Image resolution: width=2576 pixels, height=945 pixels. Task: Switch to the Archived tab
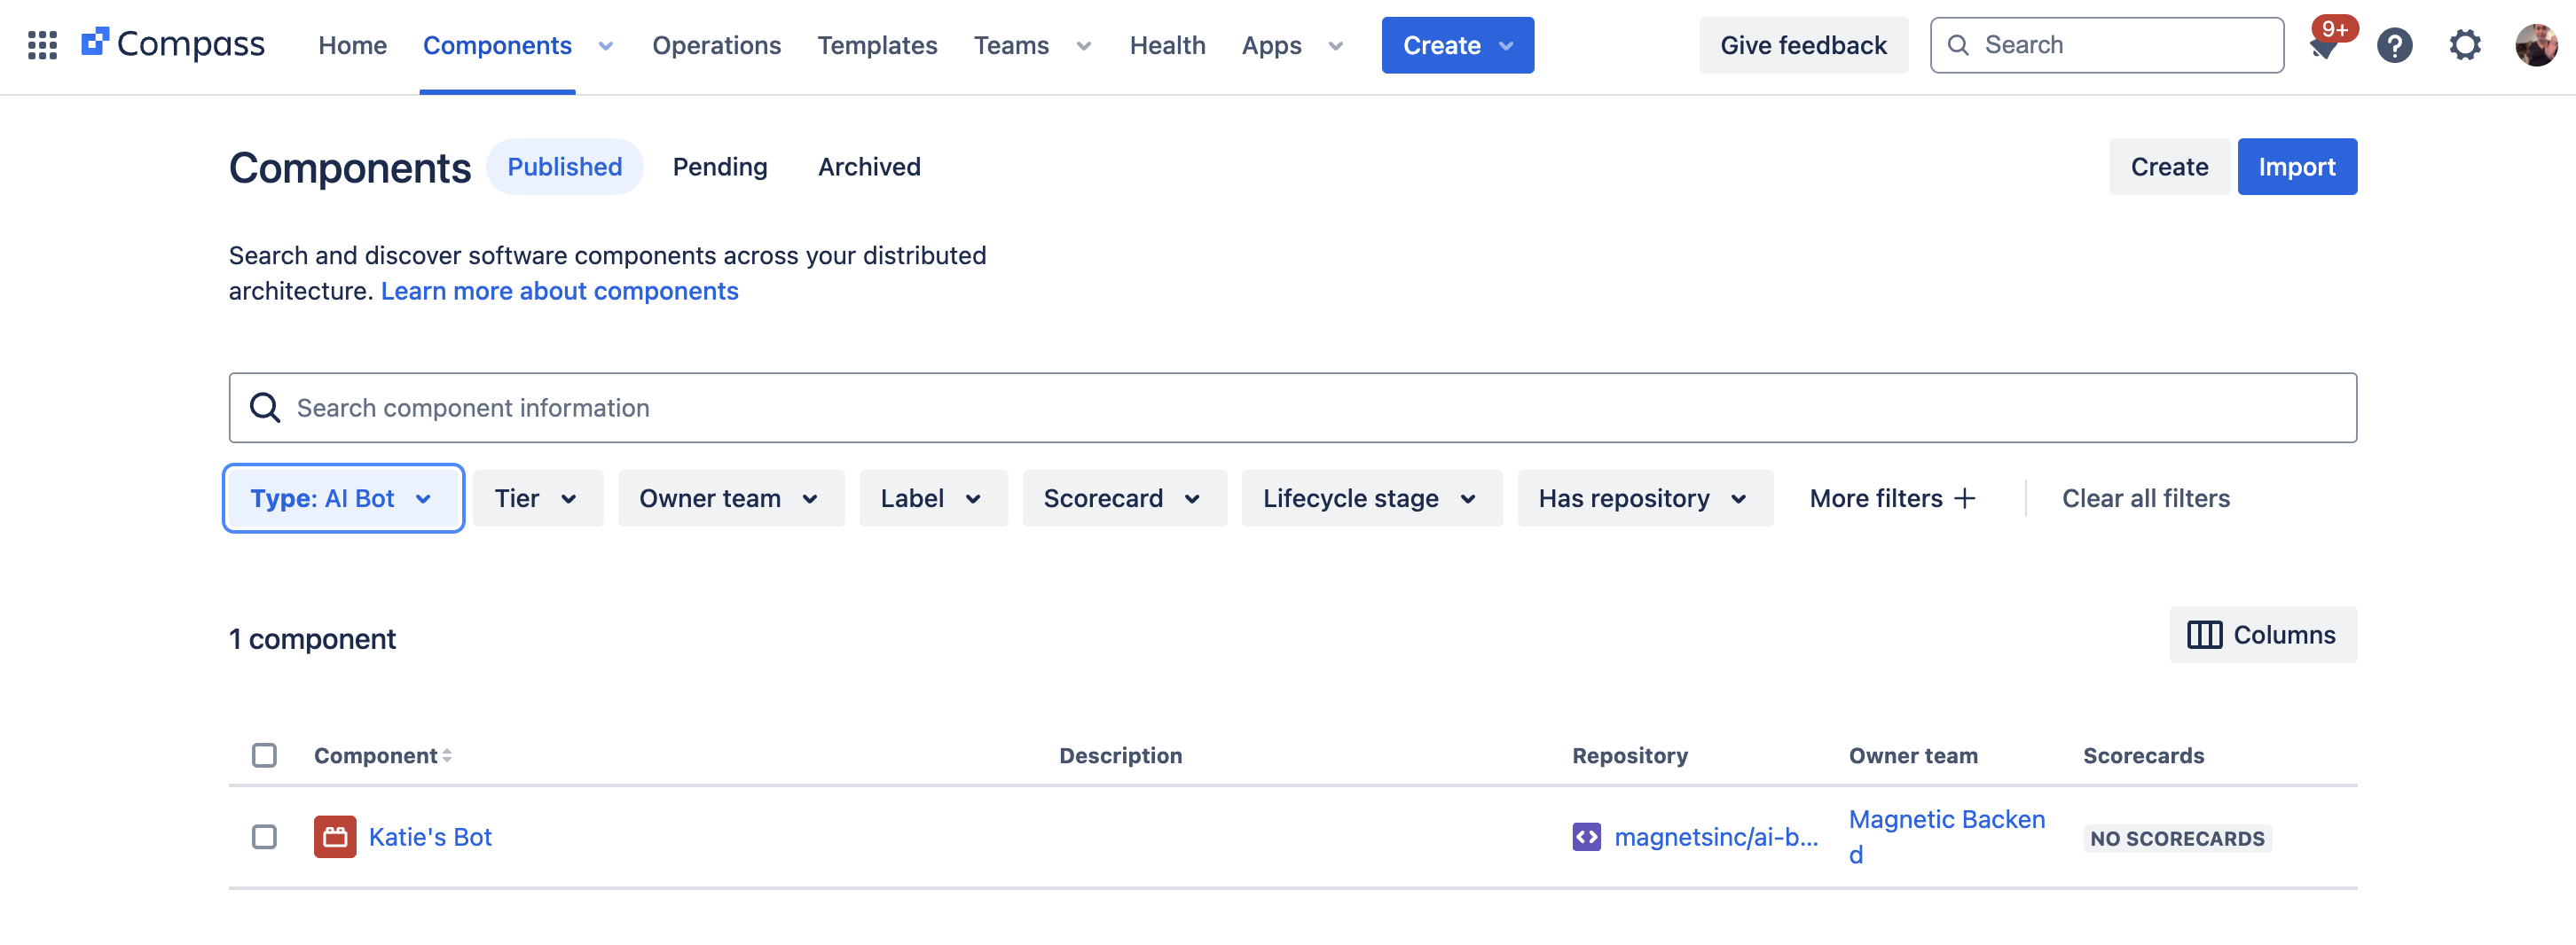(x=868, y=166)
